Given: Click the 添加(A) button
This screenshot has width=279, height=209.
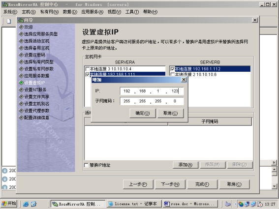Looking at the screenshot, I should click(186, 165).
